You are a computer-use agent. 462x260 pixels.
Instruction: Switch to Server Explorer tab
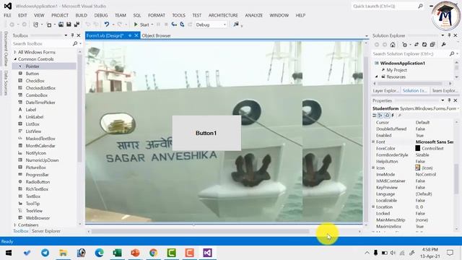coord(46,231)
